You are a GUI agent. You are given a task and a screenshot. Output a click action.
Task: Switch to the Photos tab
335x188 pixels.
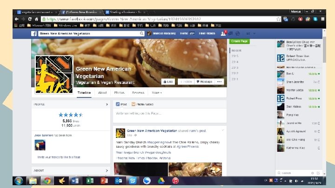[119, 93]
